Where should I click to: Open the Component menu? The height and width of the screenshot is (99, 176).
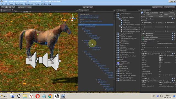click(29, 4)
